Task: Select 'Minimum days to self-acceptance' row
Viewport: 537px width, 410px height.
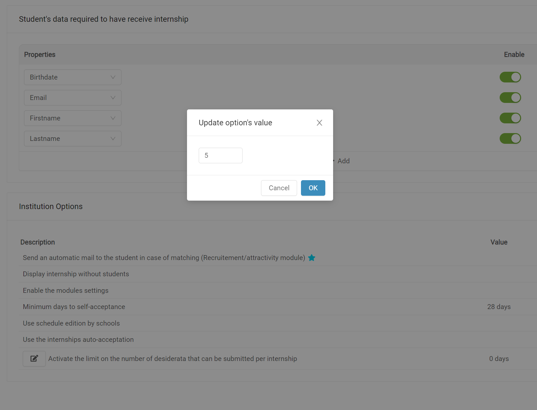Action: point(278,307)
